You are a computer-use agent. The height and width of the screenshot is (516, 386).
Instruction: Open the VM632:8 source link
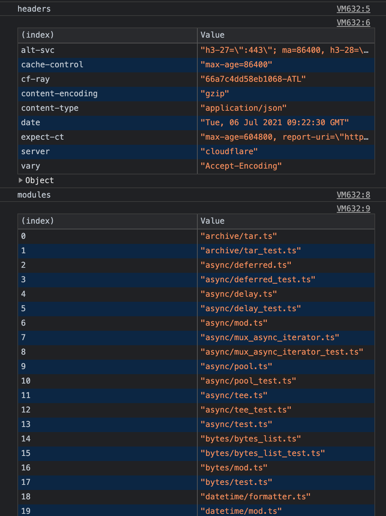[353, 195]
